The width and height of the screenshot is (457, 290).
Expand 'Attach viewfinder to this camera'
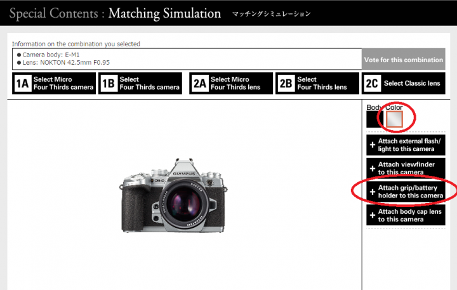coord(406,168)
